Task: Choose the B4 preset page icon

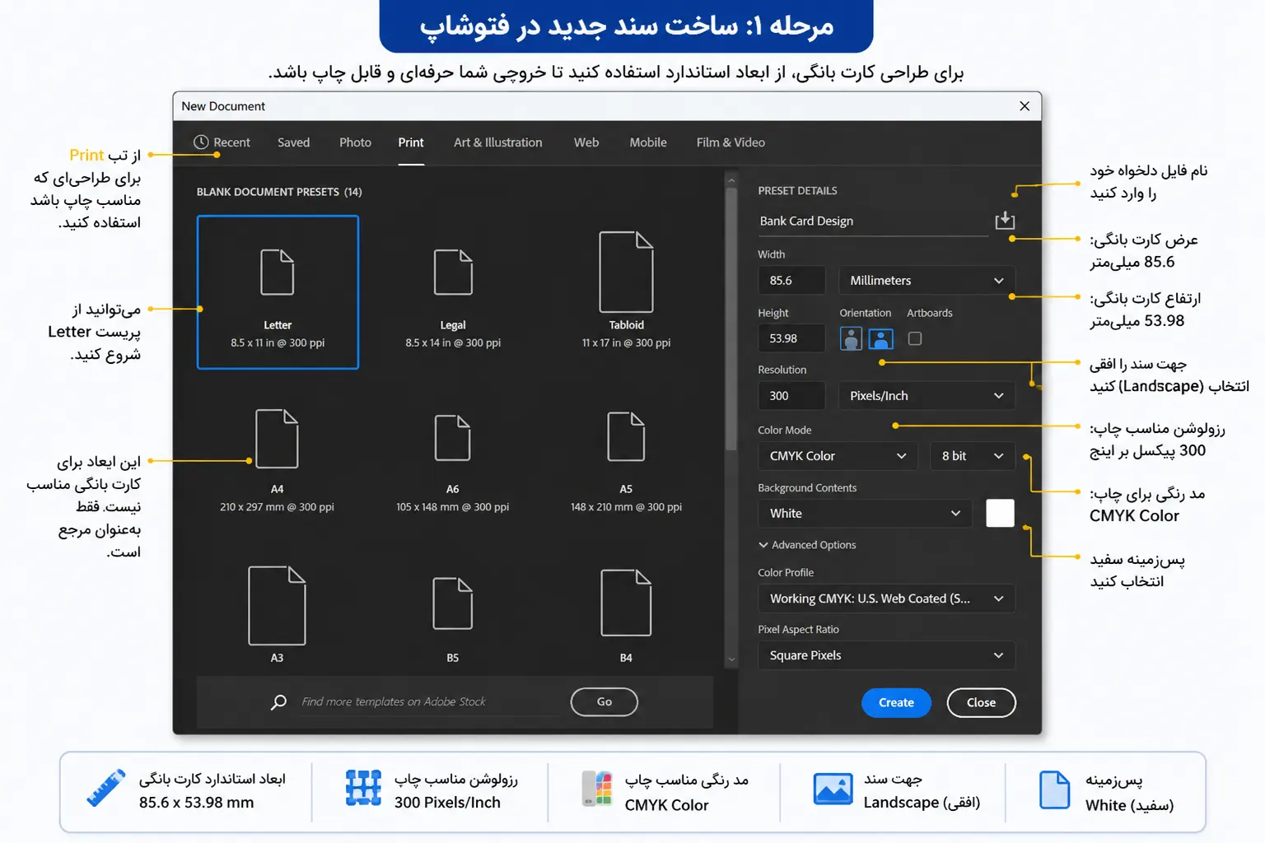Action: 626,603
